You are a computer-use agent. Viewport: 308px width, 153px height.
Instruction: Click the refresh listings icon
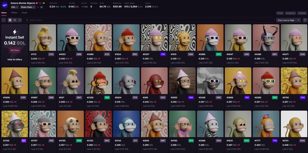[x=305, y=20]
